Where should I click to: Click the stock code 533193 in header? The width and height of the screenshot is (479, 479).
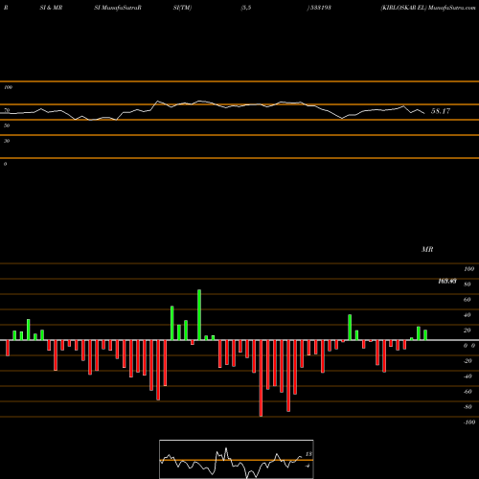pos(321,8)
